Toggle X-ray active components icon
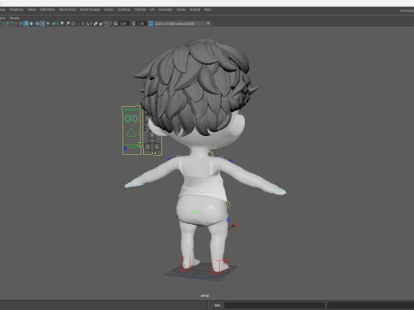This screenshot has height=310, width=414. point(101,23)
